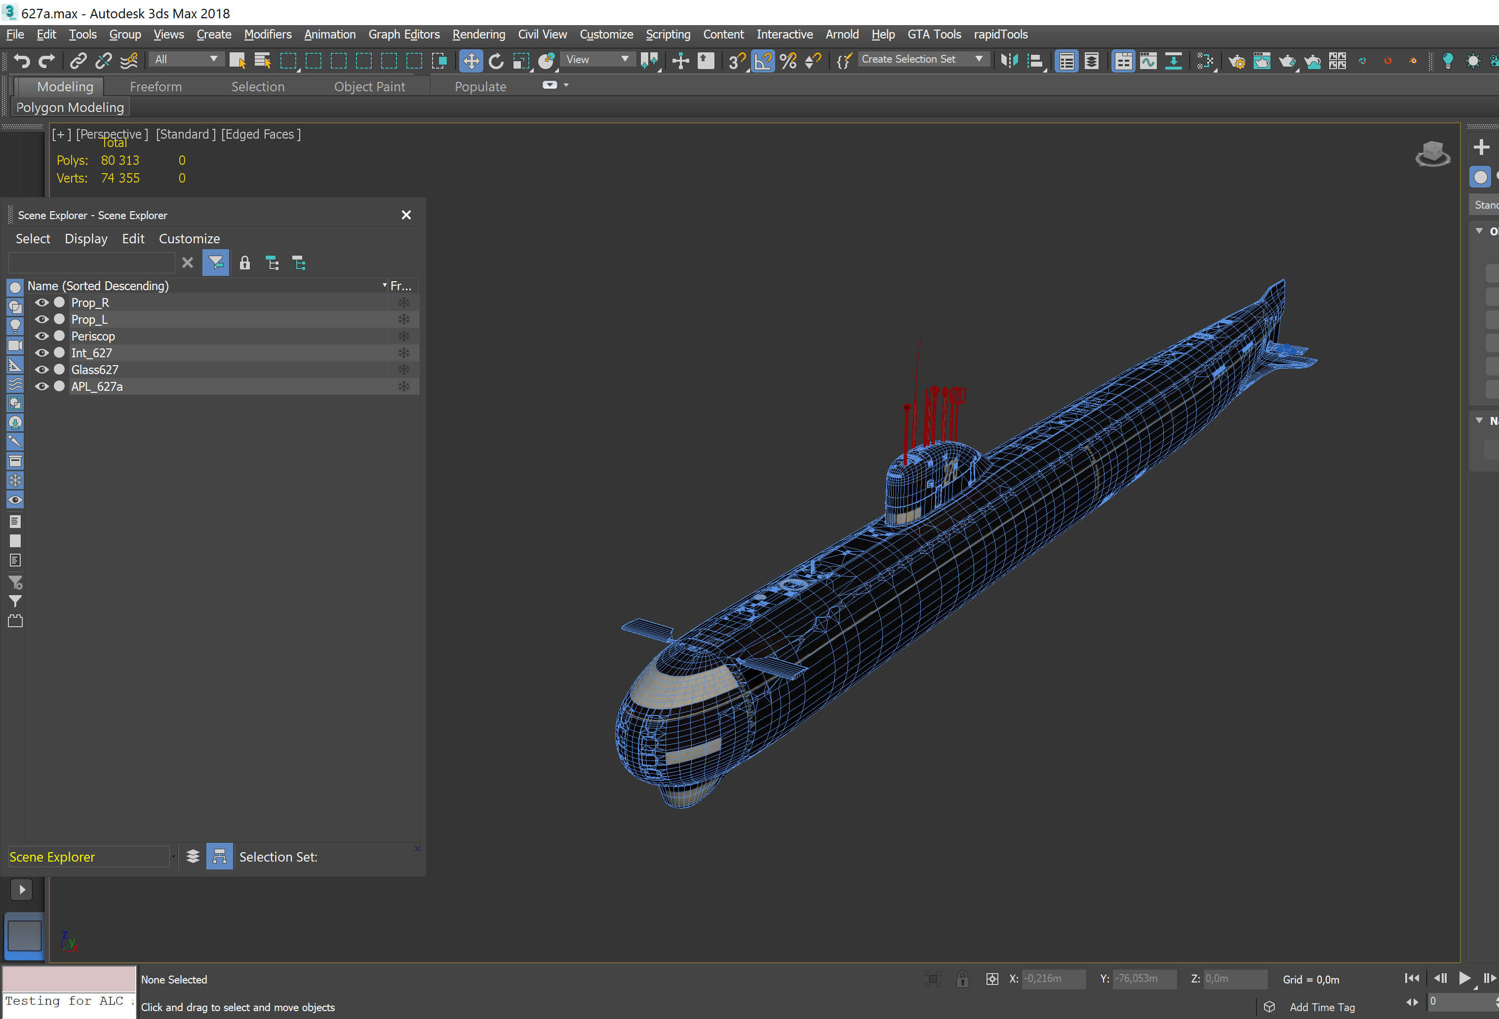Toggle the Spinner Snap button

[813, 61]
